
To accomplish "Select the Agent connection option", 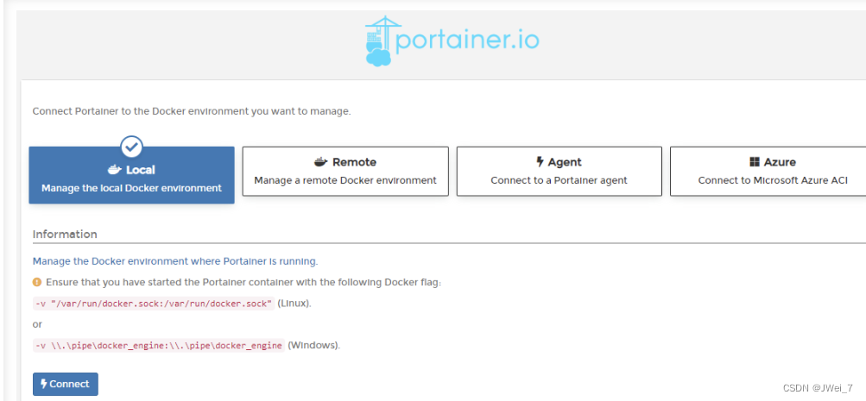I will (559, 171).
